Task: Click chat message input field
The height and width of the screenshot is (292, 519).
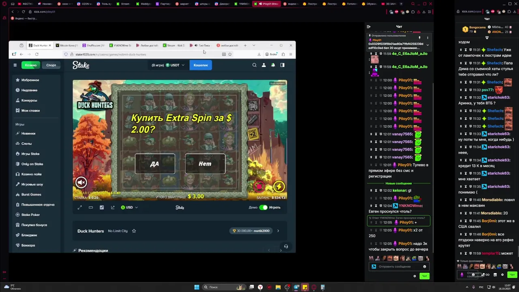Action: point(399,266)
